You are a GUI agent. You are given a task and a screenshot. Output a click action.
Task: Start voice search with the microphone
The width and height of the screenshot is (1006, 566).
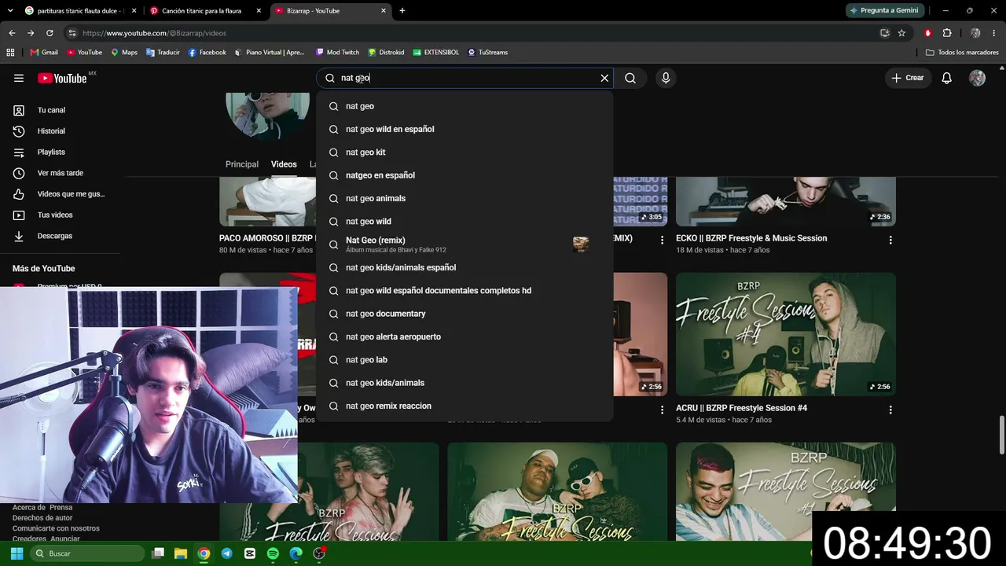pos(666,78)
